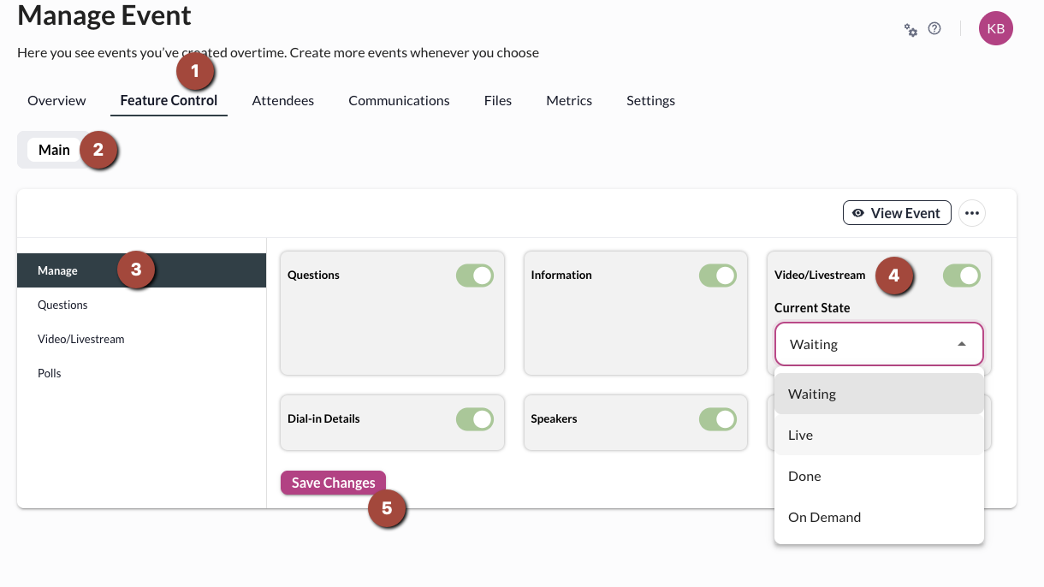This screenshot has width=1044, height=587.
Task: Select Live from the state dropdown
Action: (800, 435)
